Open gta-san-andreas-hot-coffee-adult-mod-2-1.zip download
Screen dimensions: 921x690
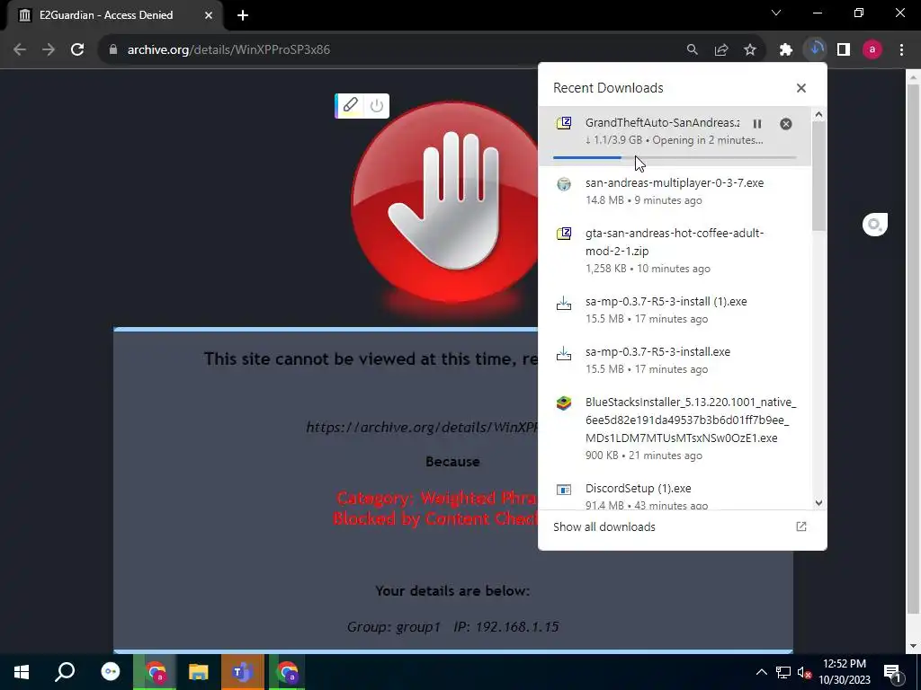pos(675,251)
